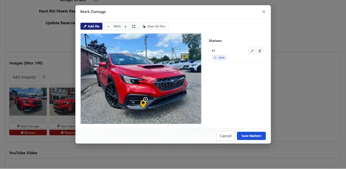Image resolution: width=346 pixels, height=169 pixels.
Task: Click the red car photo in the dialog
Action: point(141,78)
